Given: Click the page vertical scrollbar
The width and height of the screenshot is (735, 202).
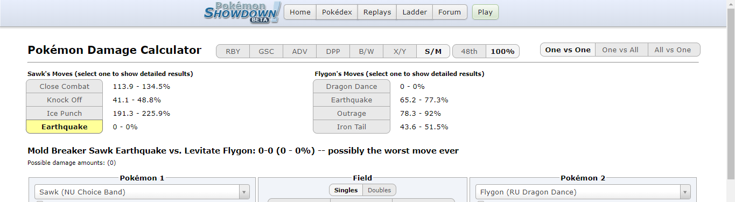Looking at the screenshot, I should tap(731, 101).
